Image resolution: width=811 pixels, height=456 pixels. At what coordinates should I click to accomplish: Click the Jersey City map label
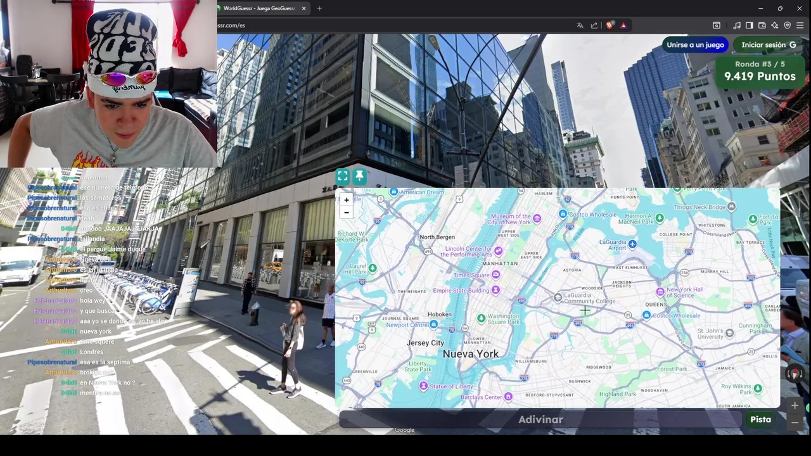425,343
